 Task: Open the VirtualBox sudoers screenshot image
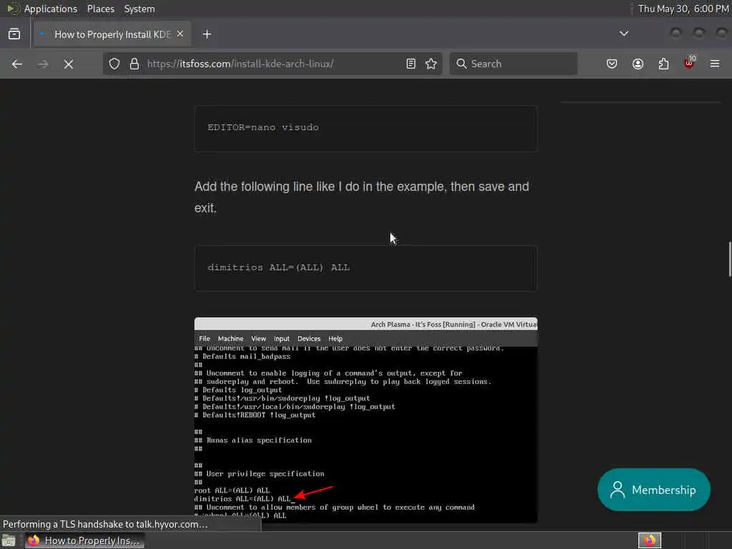(x=365, y=420)
